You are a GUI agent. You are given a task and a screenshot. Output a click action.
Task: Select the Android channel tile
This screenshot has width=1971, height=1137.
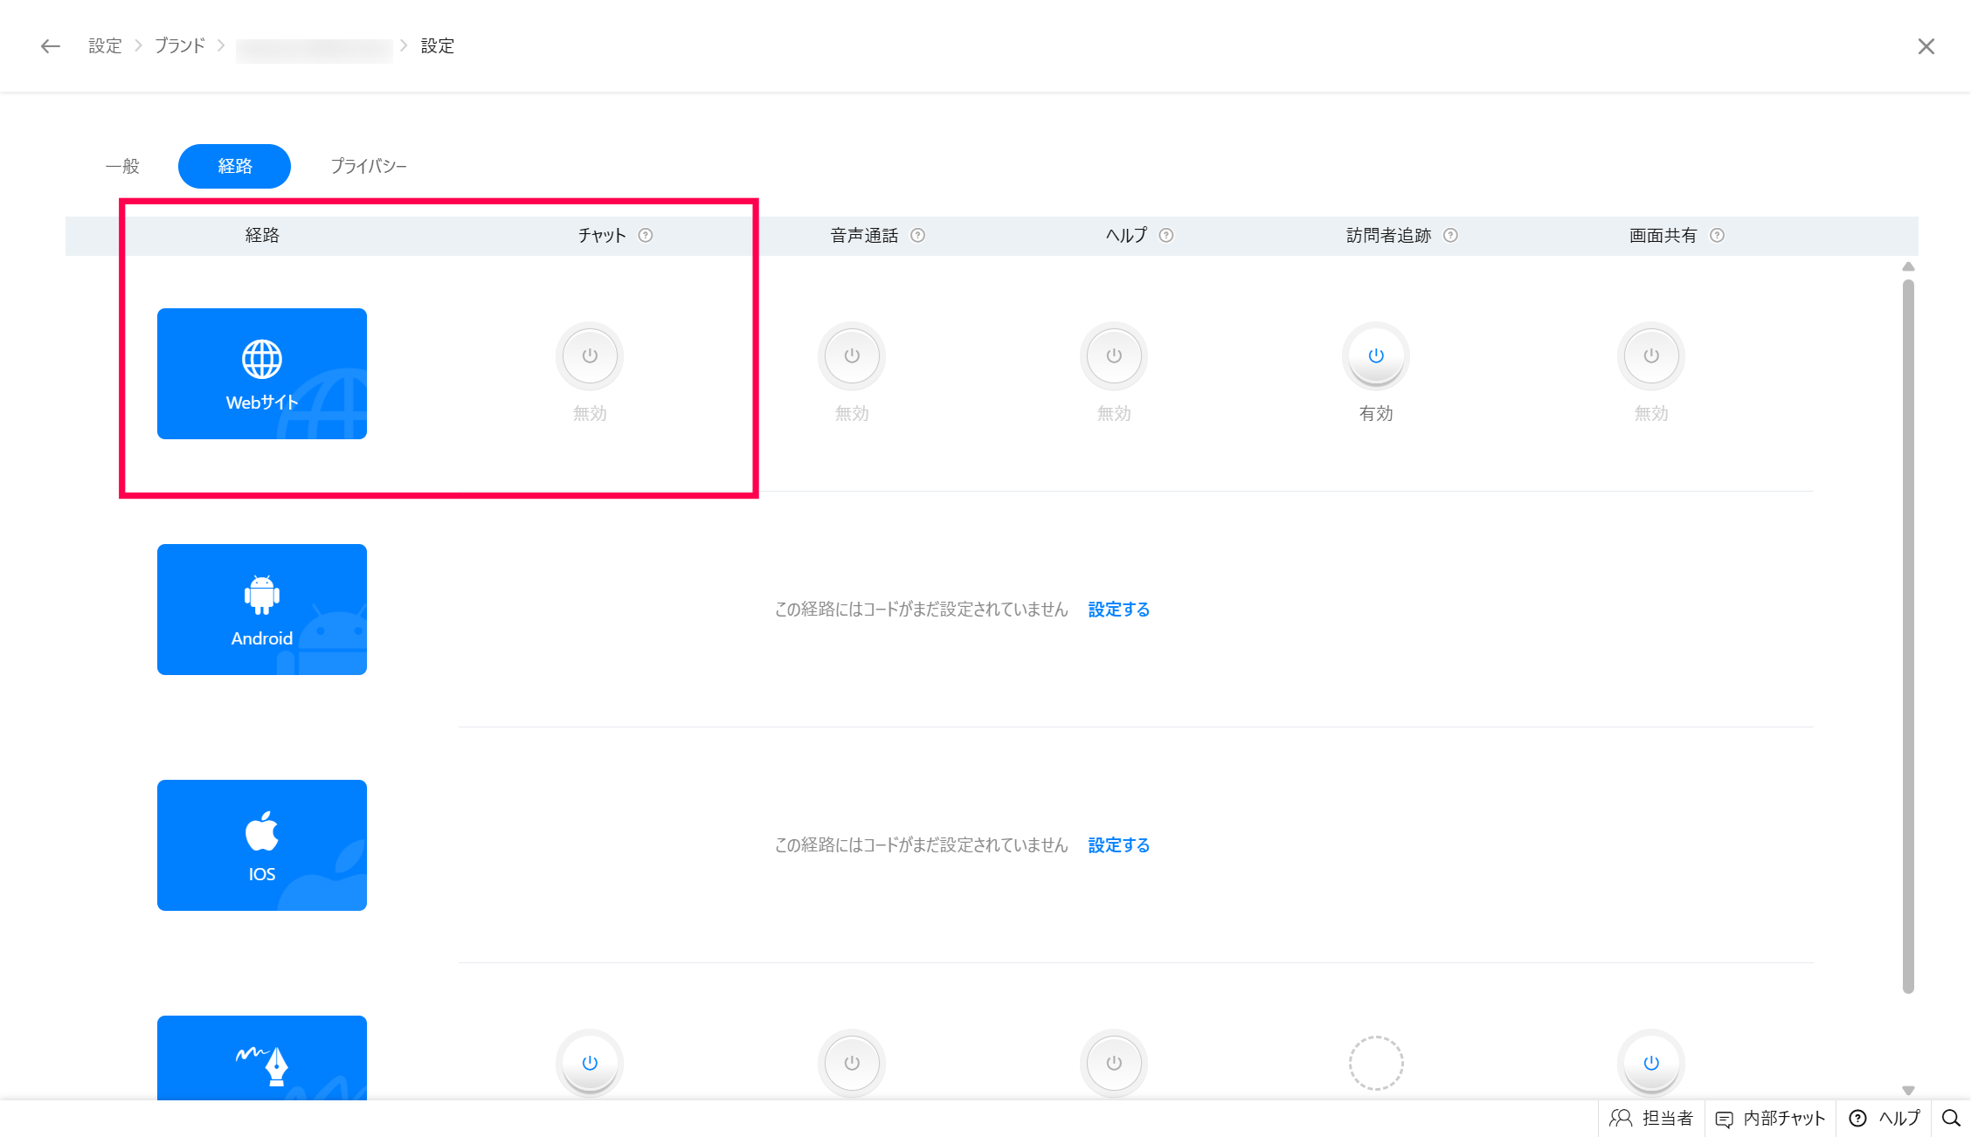[262, 610]
